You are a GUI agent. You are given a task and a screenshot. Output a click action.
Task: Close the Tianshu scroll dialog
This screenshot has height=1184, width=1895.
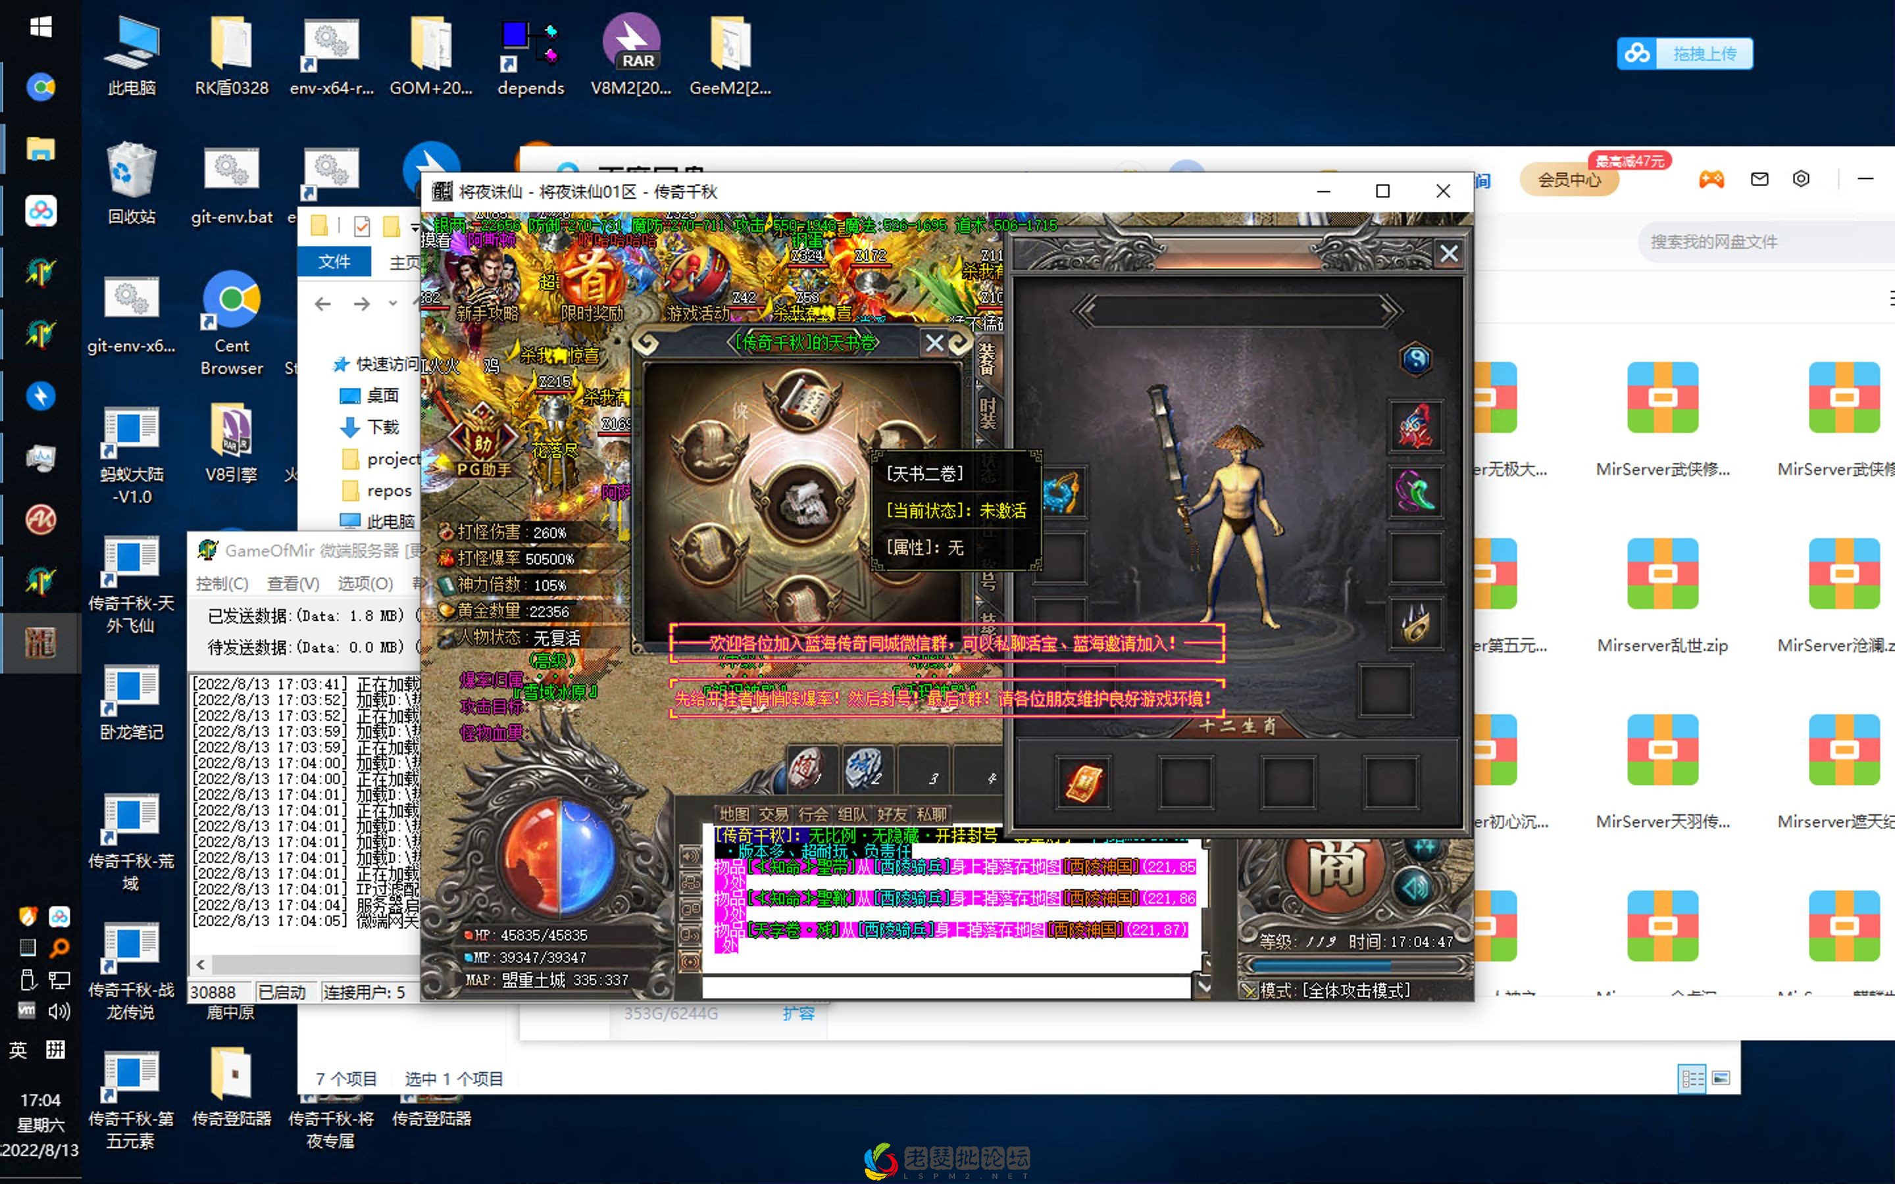[x=934, y=343]
